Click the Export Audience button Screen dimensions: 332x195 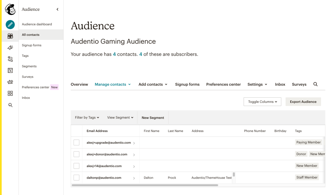coord(303,102)
